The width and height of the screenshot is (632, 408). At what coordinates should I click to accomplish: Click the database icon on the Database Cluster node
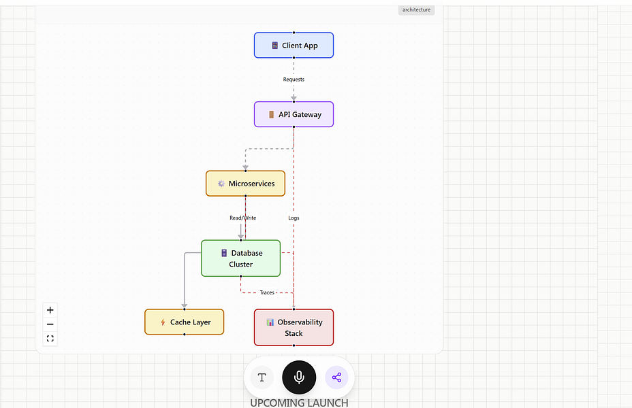tap(225, 252)
